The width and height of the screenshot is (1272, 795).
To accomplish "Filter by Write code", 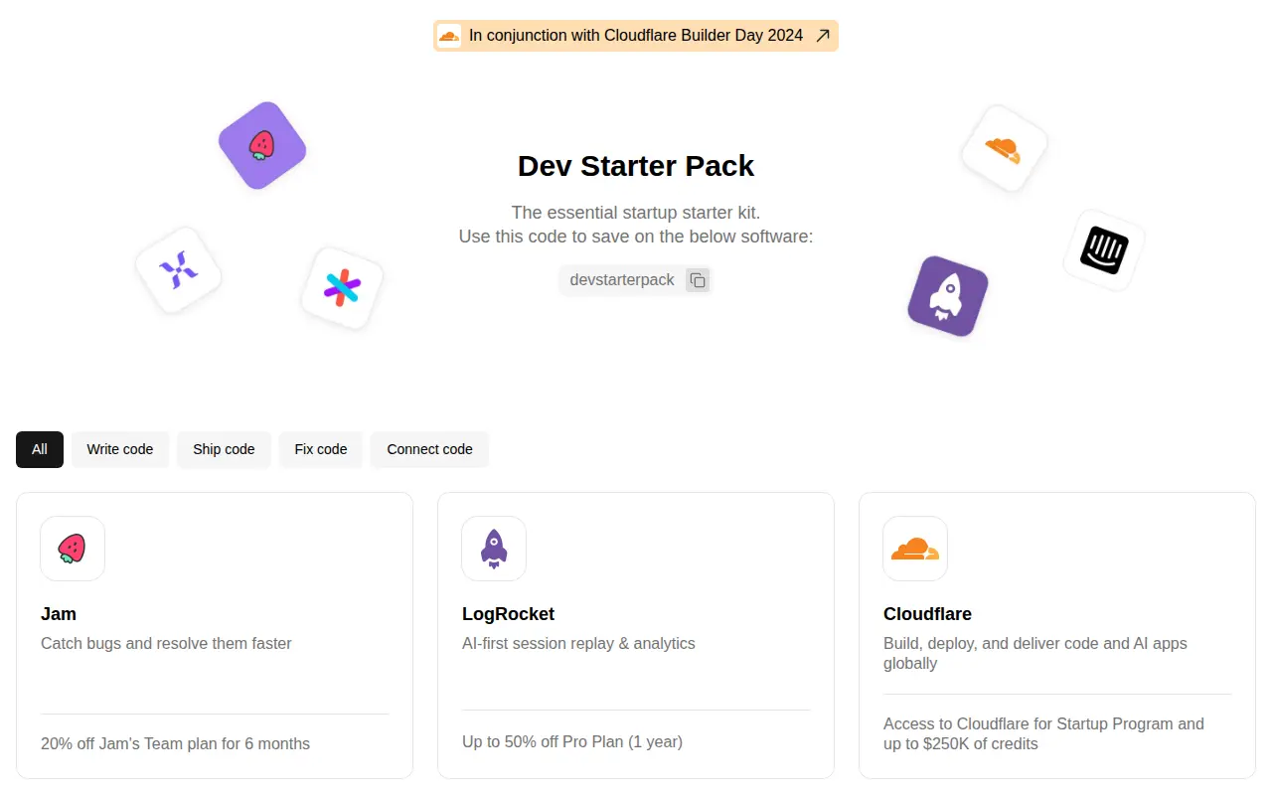I will pyautogui.click(x=120, y=449).
